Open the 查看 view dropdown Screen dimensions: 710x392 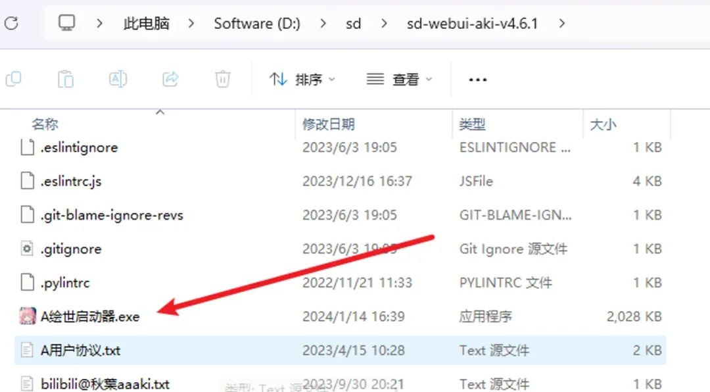coord(400,80)
